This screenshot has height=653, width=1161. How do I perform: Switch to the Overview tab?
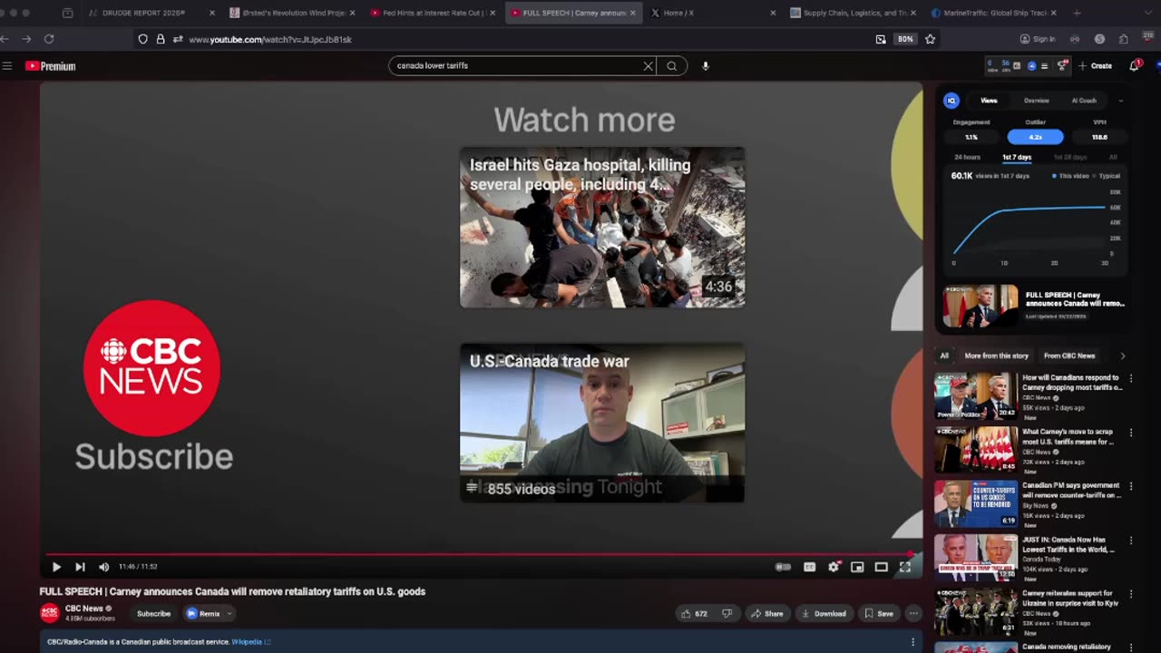[x=1036, y=101]
